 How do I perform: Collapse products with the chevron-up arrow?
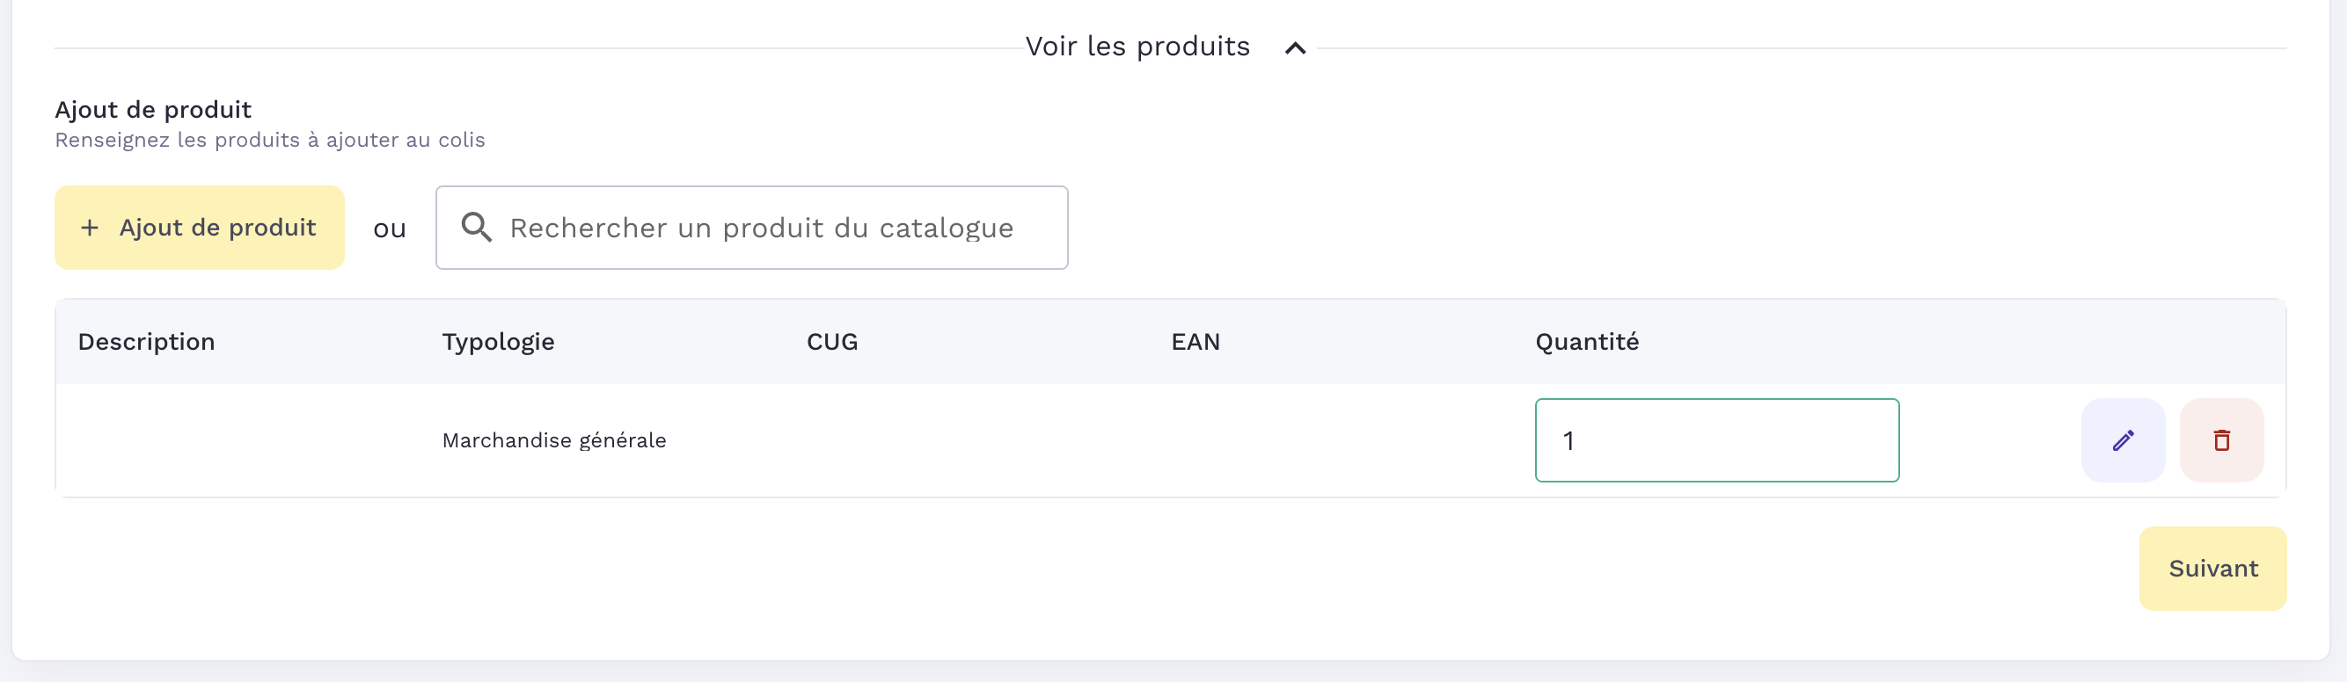[x=1295, y=48]
